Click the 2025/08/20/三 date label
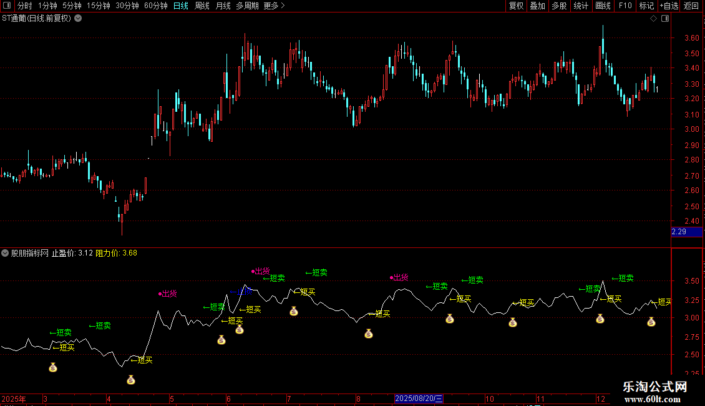705x406 pixels. click(x=419, y=399)
